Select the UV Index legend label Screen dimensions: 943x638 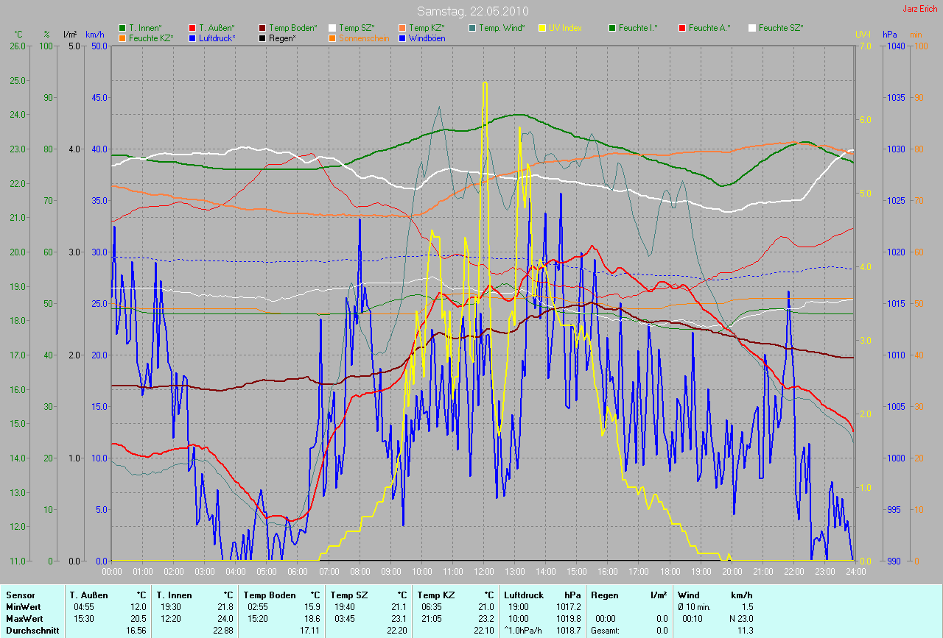tap(565, 28)
